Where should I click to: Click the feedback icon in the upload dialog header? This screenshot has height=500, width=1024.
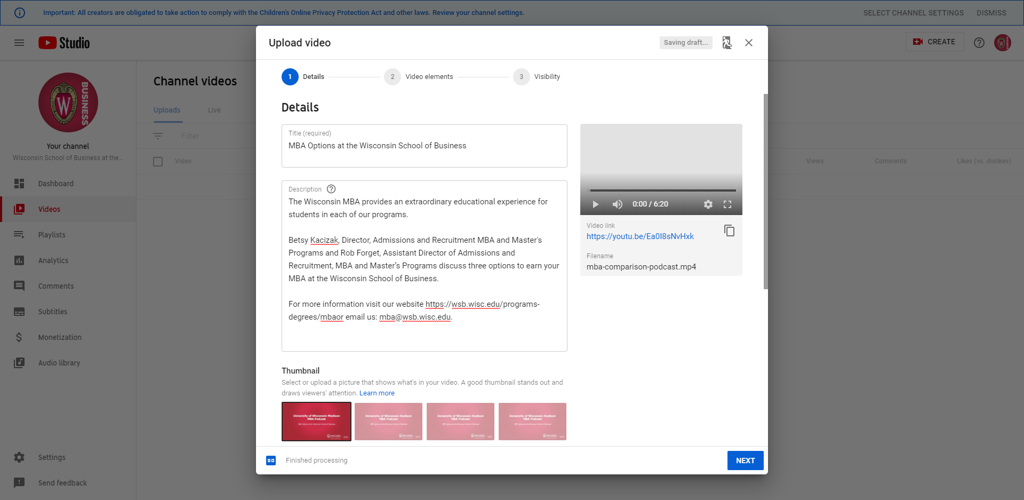(x=727, y=42)
